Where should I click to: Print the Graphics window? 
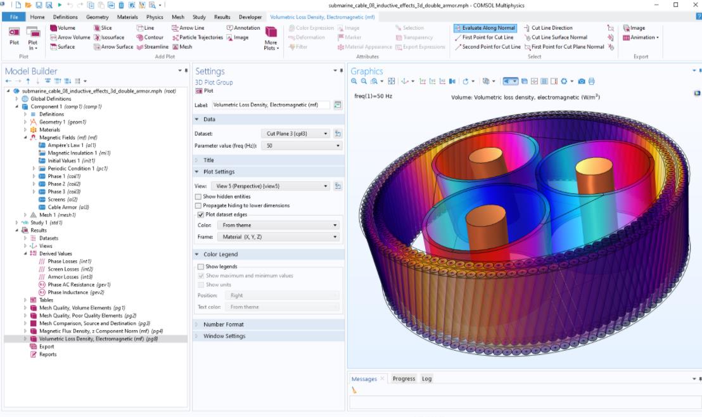(591, 81)
